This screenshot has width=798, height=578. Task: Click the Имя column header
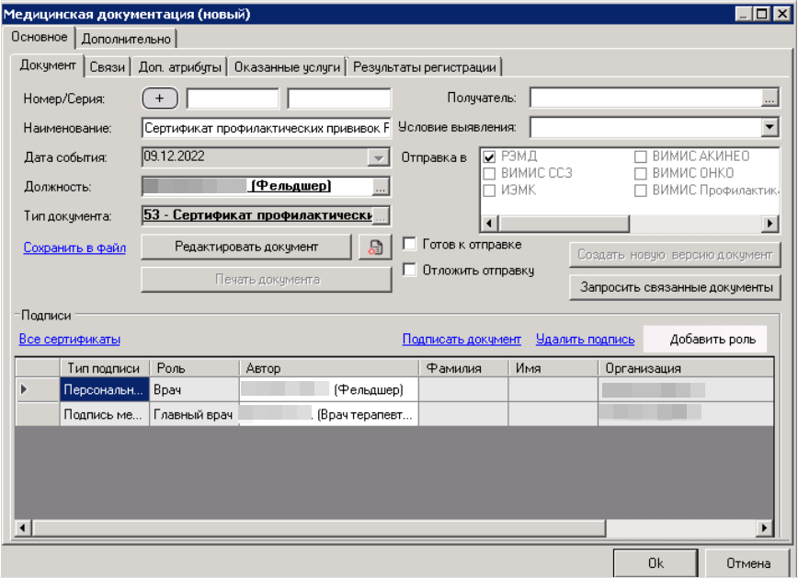tap(553, 368)
